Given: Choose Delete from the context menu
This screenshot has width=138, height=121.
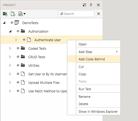Looking at the screenshot, I should [94, 104].
